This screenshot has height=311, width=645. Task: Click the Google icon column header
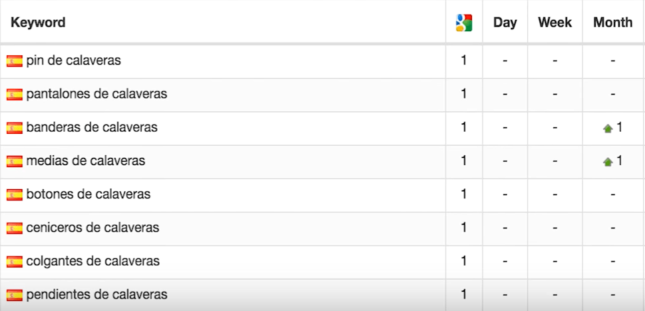pyautogui.click(x=464, y=23)
